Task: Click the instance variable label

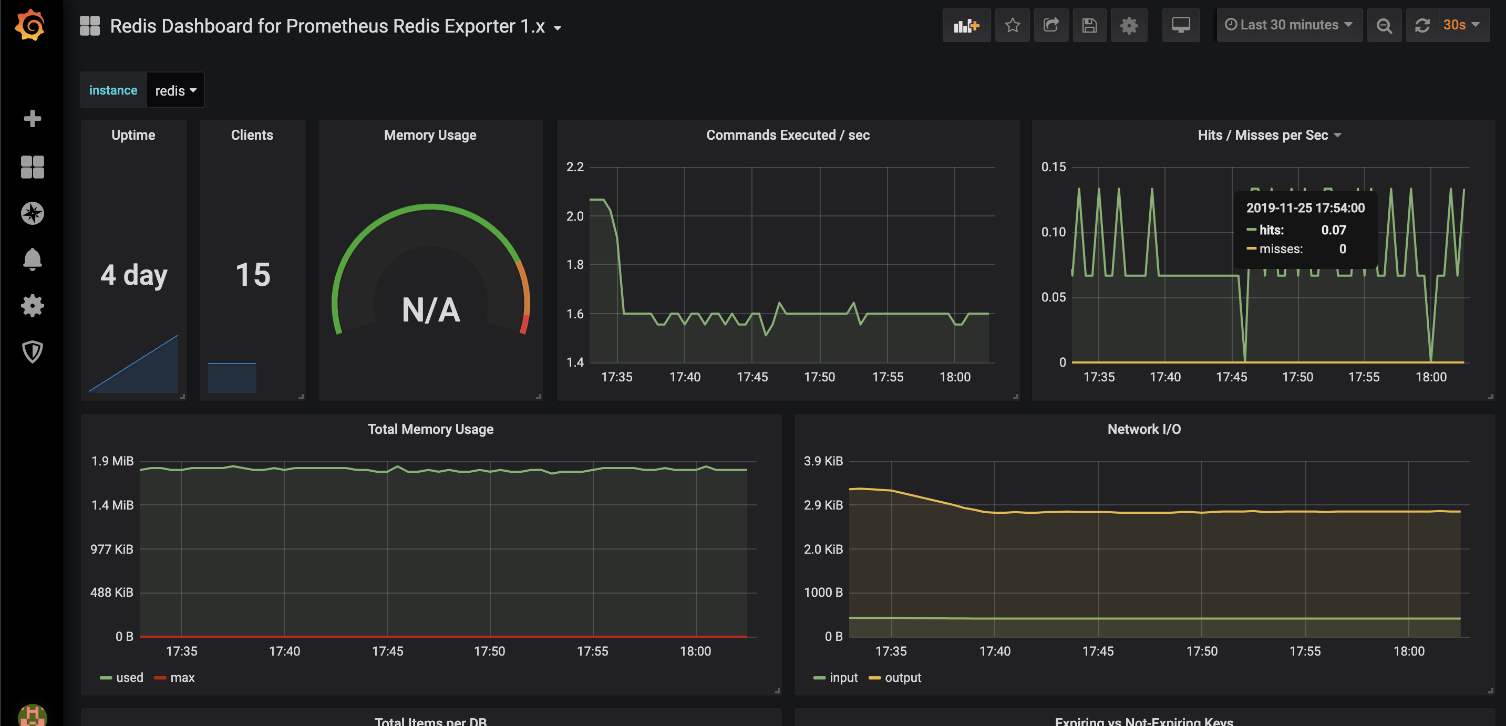Action: [x=113, y=90]
